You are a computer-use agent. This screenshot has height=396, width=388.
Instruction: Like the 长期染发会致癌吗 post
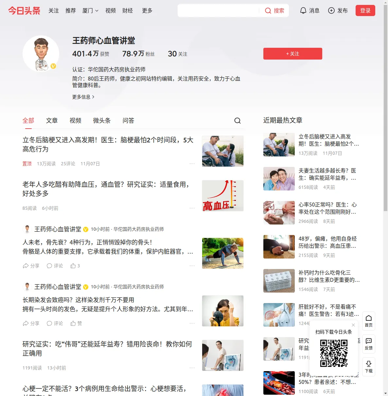point(76,323)
